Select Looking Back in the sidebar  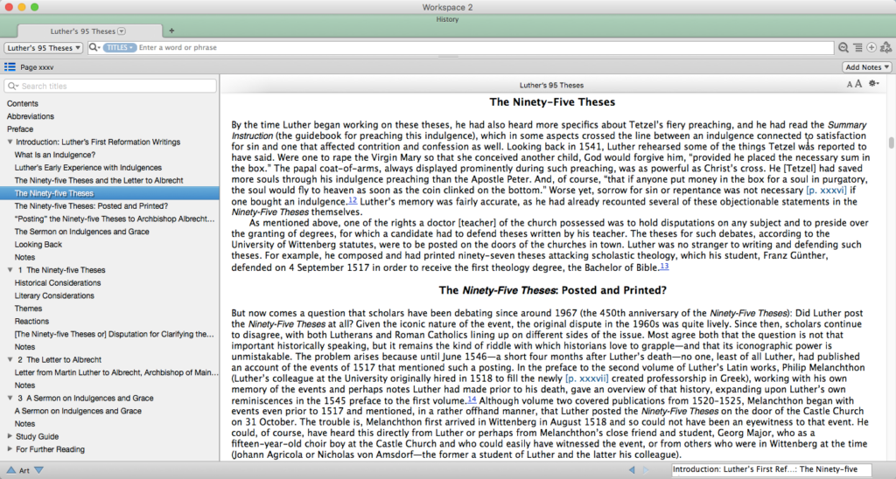[x=38, y=245]
